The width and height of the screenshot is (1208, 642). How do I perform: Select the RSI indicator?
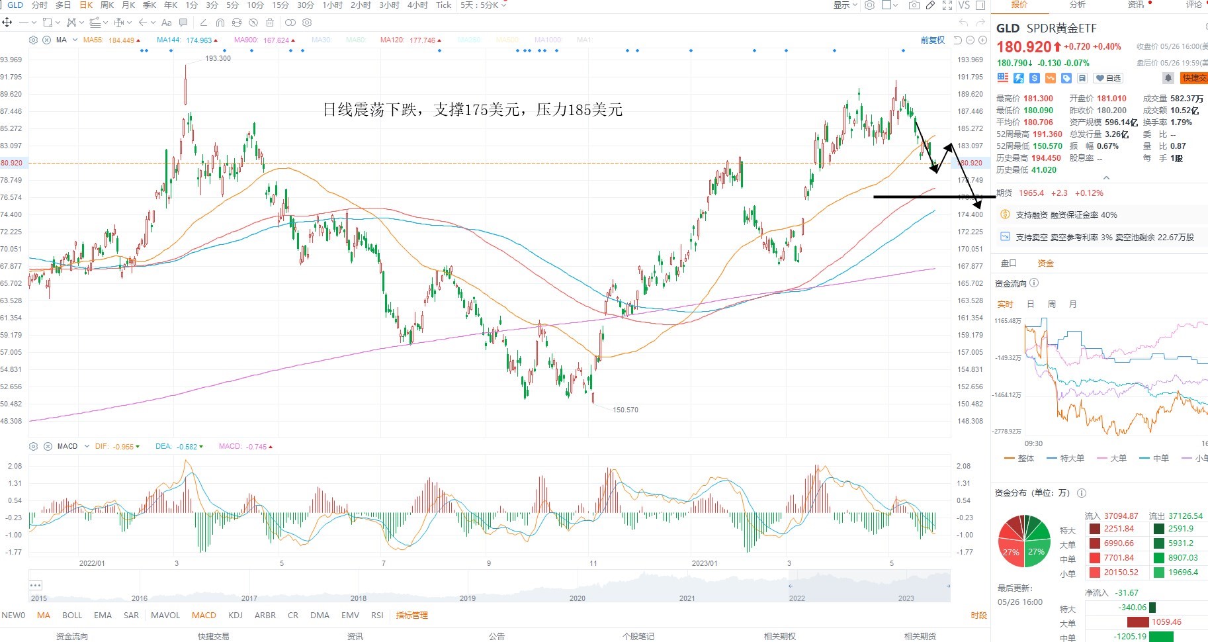pos(377,615)
